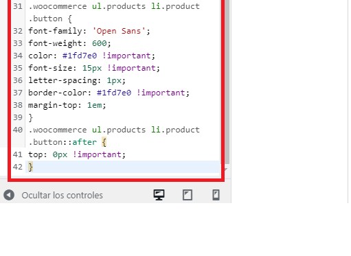The height and width of the screenshot is (256, 351).
Task: Switch to mobile preview device icon
Action: point(216,195)
